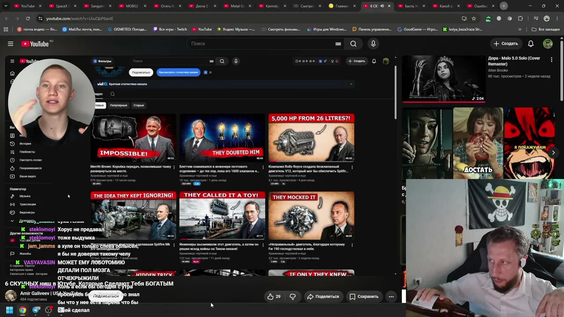Like the video
The height and width of the screenshot is (317, 564).
pos(274,297)
